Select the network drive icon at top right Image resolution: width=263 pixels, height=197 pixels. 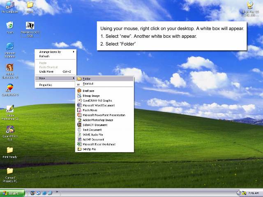click(x=250, y=8)
